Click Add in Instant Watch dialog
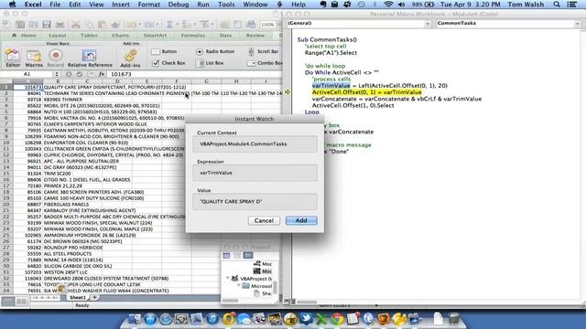Image resolution: width=586 pixels, height=329 pixels. point(301,220)
